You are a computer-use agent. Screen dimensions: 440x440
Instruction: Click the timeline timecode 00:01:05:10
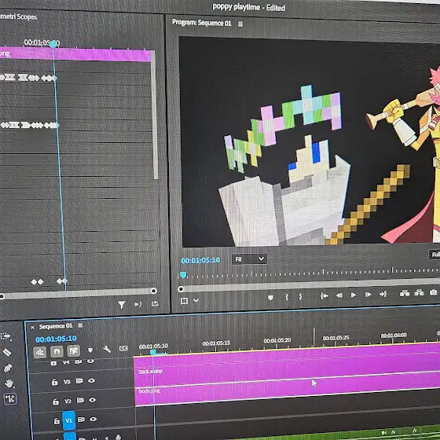tap(56, 339)
